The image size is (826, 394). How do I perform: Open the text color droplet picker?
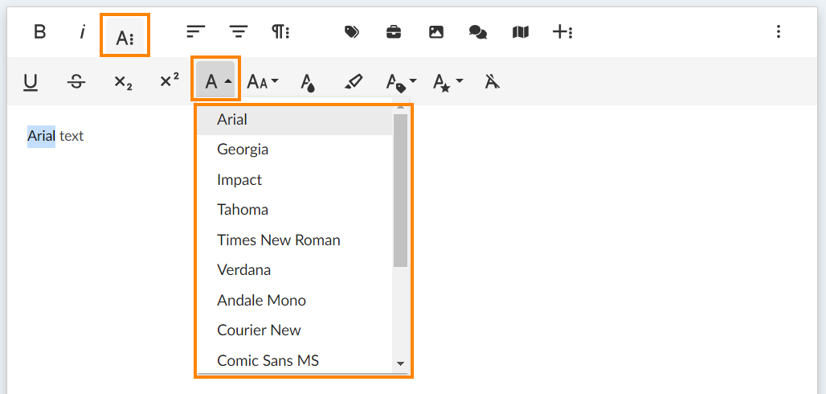[308, 81]
